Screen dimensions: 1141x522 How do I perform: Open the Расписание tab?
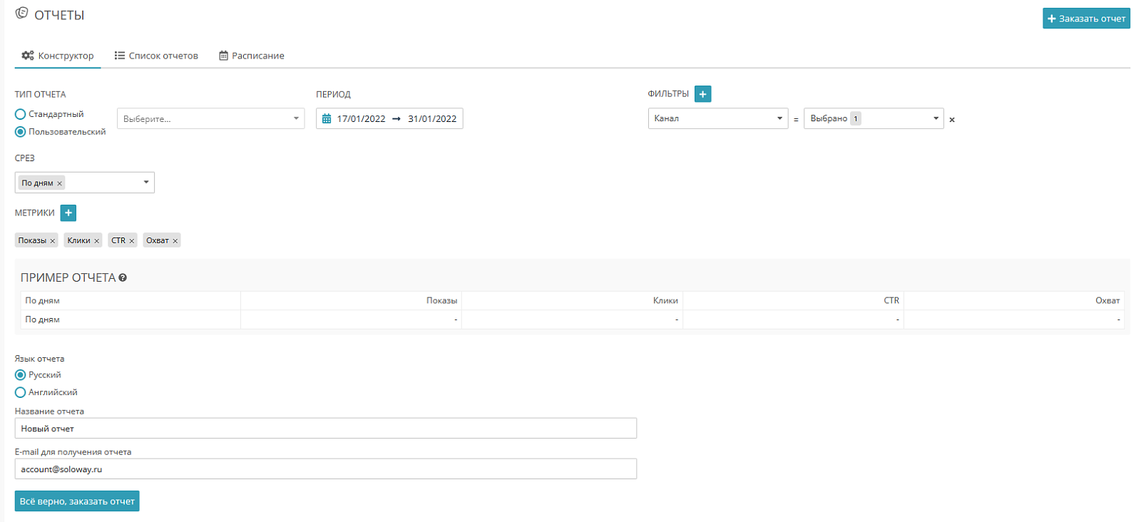(x=251, y=56)
